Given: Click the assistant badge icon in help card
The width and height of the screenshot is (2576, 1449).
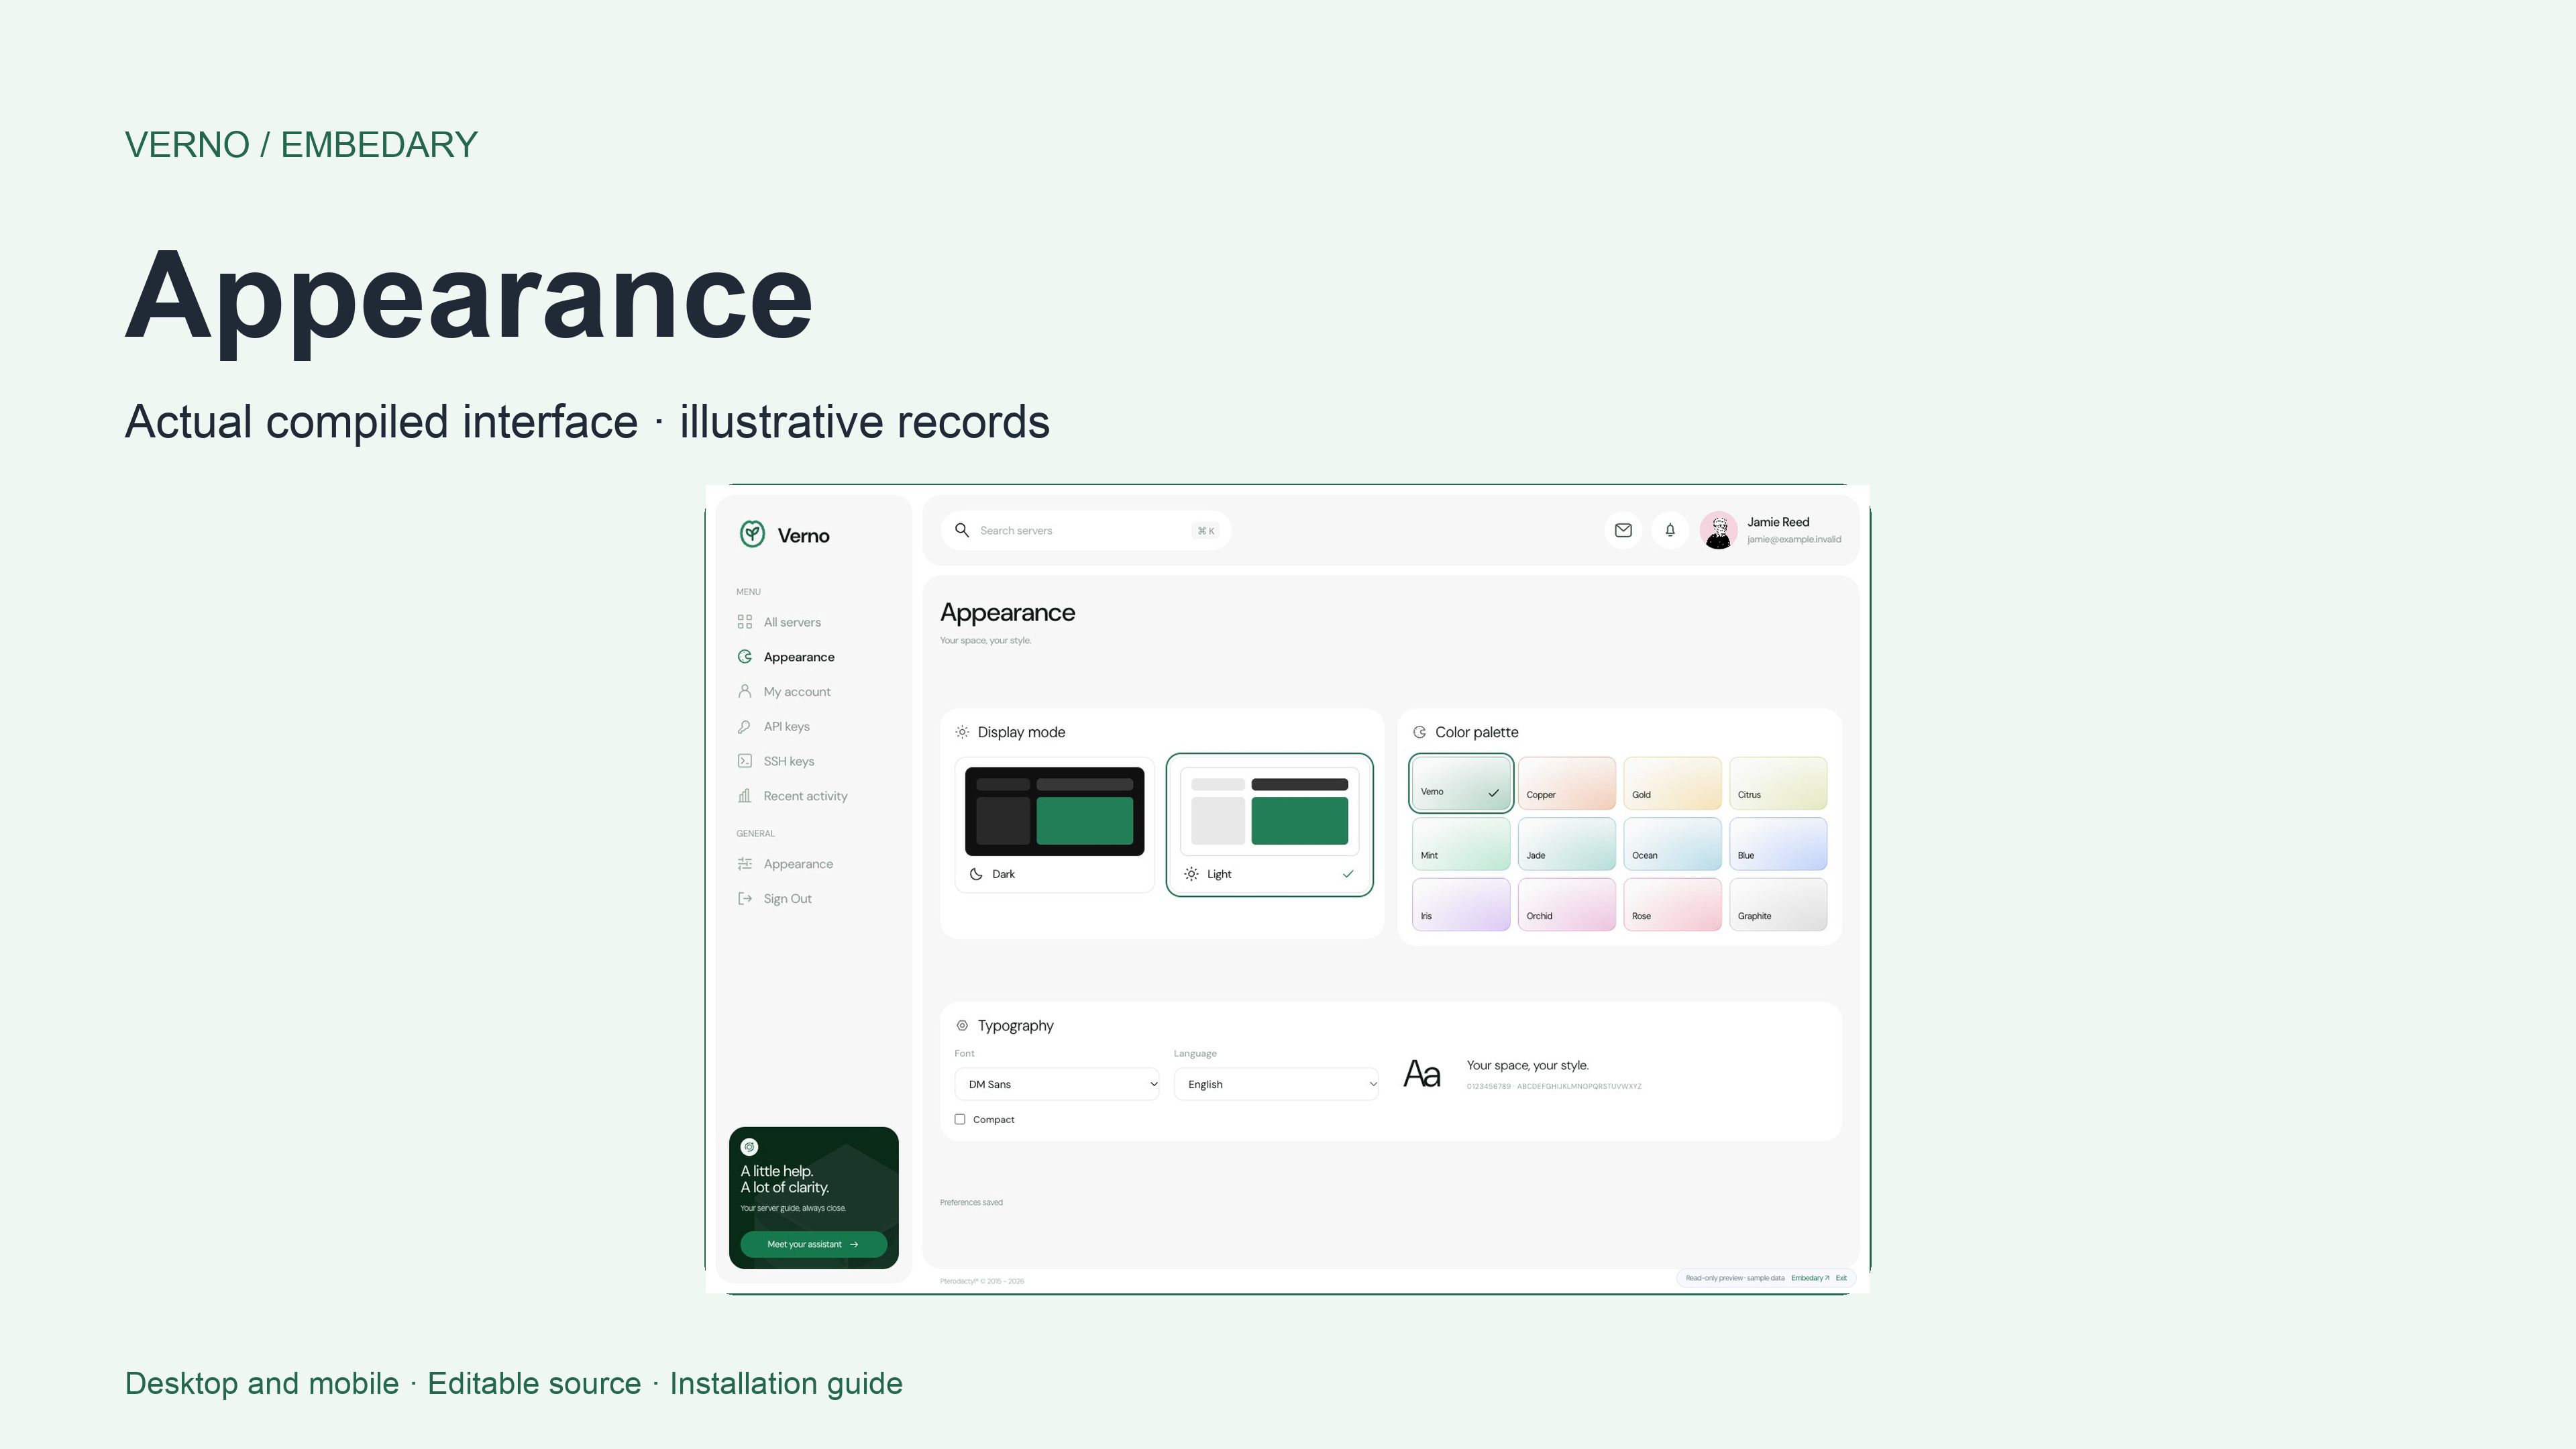Looking at the screenshot, I should pyautogui.click(x=750, y=1147).
